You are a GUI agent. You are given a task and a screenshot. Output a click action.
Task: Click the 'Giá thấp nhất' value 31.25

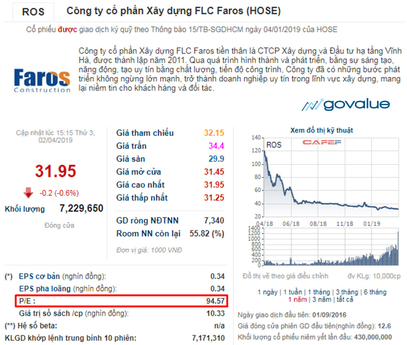(x=214, y=198)
